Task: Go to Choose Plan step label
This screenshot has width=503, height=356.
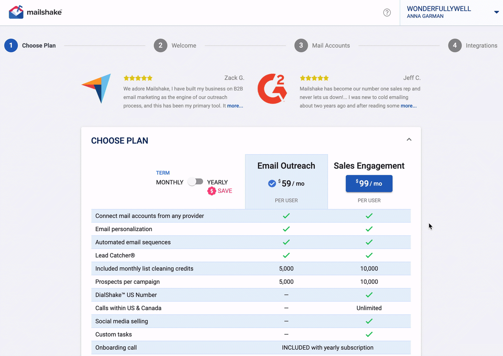Action: pyautogui.click(x=39, y=45)
